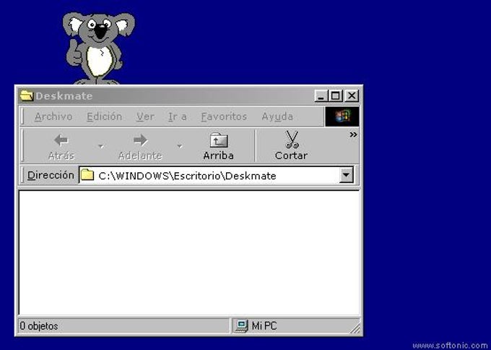Click the '0 objetos' status text
491x350 pixels.
coord(39,326)
